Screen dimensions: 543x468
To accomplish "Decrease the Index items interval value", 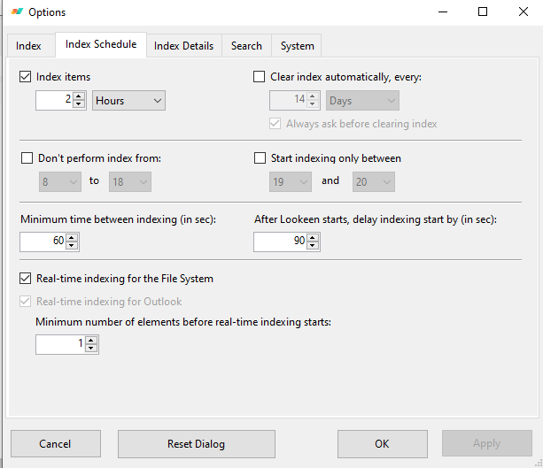I will coord(79,104).
